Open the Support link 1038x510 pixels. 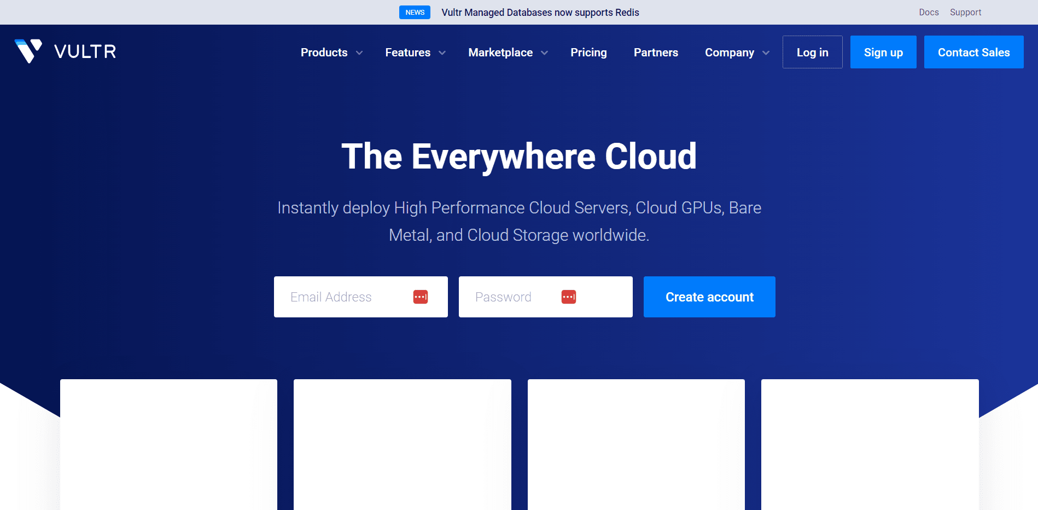tap(965, 12)
